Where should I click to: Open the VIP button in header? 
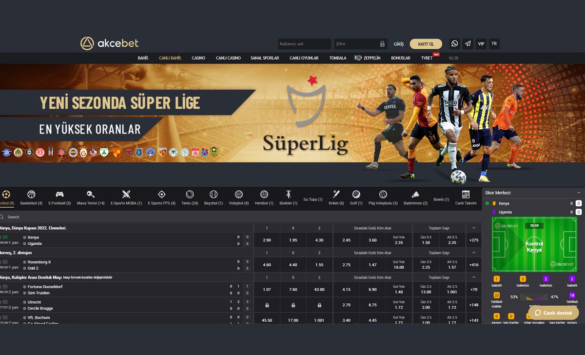tap(481, 43)
